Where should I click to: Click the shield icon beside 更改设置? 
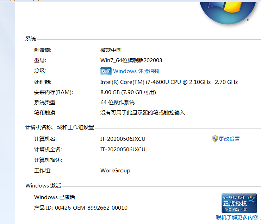[x=215, y=139]
